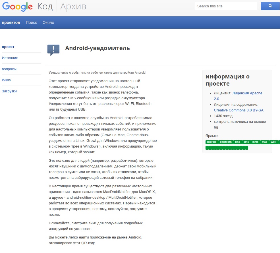Screen dimensions: 280x253
Task: Select the 'проект' sidebar tab
Action: coord(8,47)
